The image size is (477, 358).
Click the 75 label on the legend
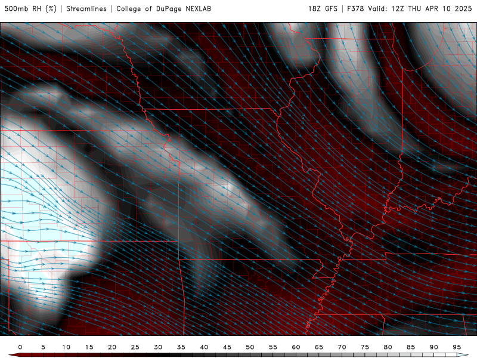365,347
